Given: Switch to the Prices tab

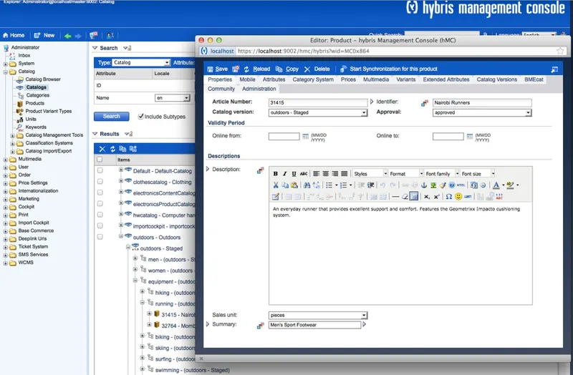Looking at the screenshot, I should [348, 79].
